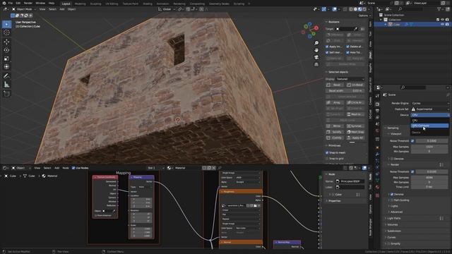Select CPU option in Device list
452x254 pixels.
pos(429,121)
